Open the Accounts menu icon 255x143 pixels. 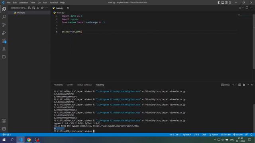tap(4, 121)
